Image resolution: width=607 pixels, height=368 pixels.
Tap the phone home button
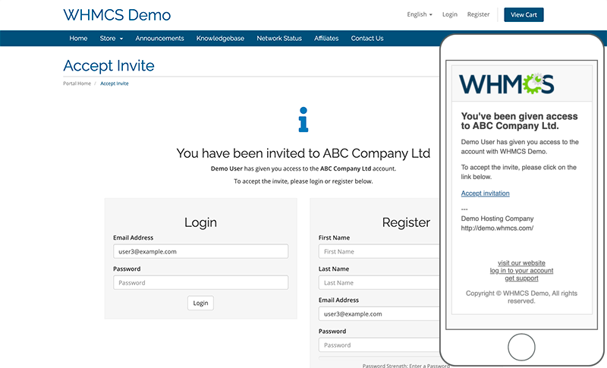pos(521,347)
